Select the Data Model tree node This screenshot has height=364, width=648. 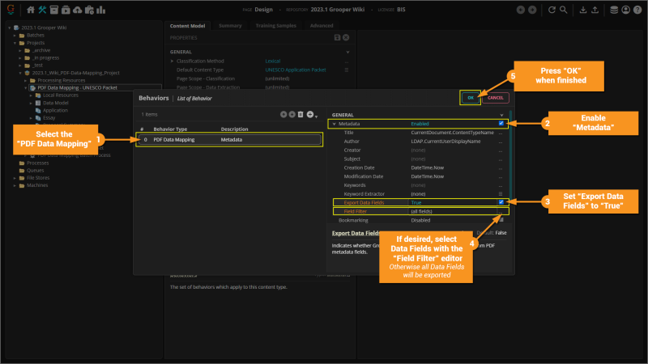55,103
